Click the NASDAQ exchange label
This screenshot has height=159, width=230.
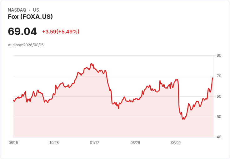tap(17, 10)
